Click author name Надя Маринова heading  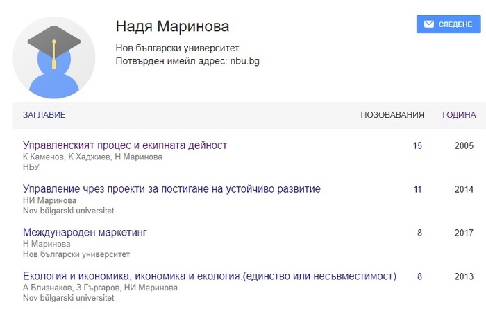(171, 26)
